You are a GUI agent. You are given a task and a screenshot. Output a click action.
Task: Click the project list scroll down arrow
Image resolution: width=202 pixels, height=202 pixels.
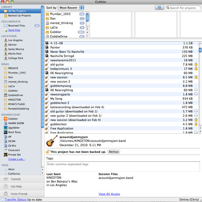click(x=200, y=131)
